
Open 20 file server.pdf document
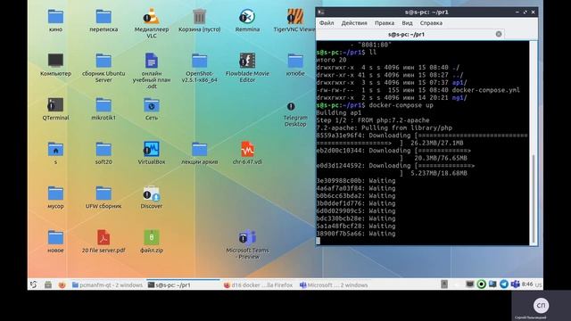103,238
